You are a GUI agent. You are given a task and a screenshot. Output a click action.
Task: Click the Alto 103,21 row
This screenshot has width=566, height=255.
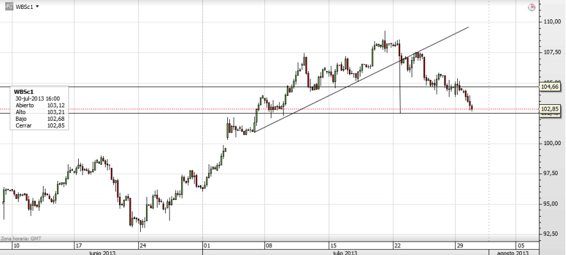[x=40, y=112]
